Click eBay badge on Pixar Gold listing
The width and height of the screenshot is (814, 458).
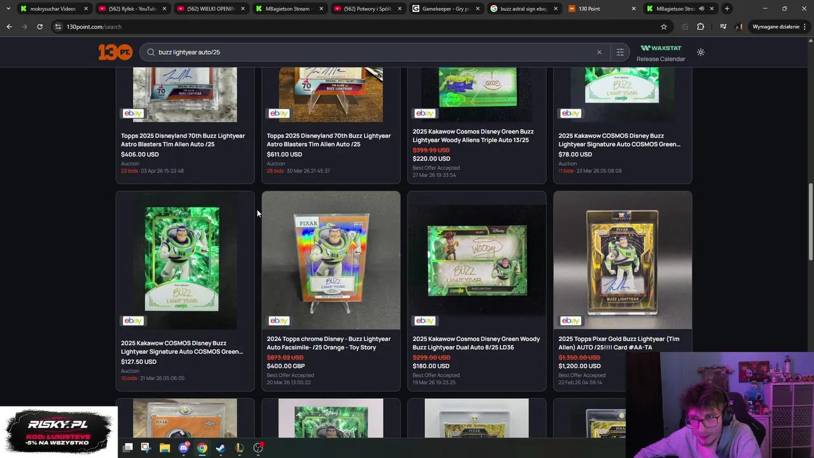[570, 321]
